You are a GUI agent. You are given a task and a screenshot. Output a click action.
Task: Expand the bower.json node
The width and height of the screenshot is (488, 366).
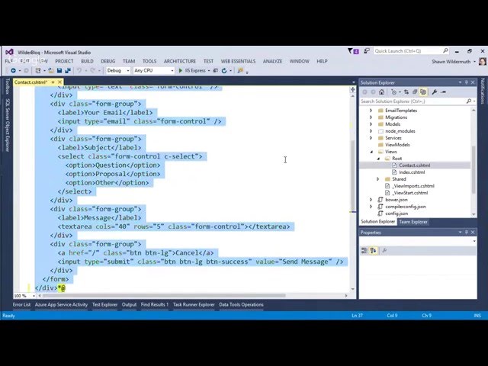tap(371, 200)
